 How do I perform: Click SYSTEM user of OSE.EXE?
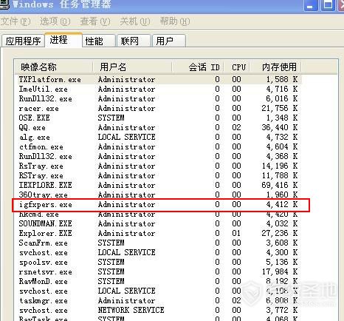tap(111, 118)
